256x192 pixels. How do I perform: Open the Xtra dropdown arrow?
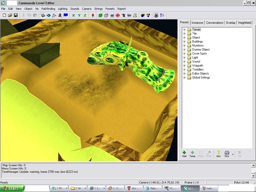[233, 154]
